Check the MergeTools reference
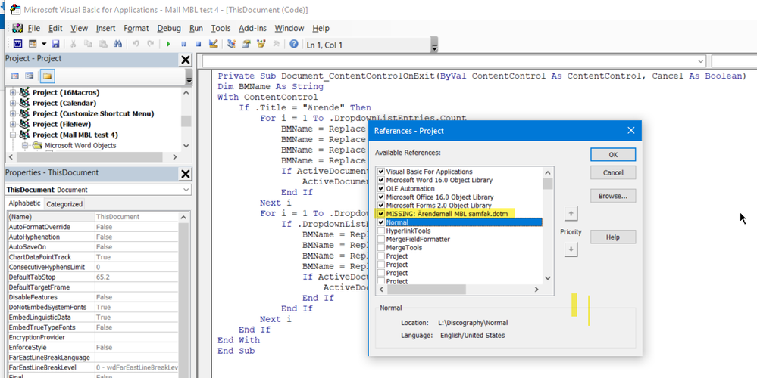This screenshot has height=378, width=757. click(x=381, y=247)
